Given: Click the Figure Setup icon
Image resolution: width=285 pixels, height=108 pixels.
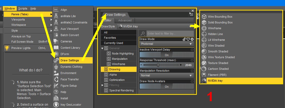Looking at the screenshot, I should tap(56, 86).
